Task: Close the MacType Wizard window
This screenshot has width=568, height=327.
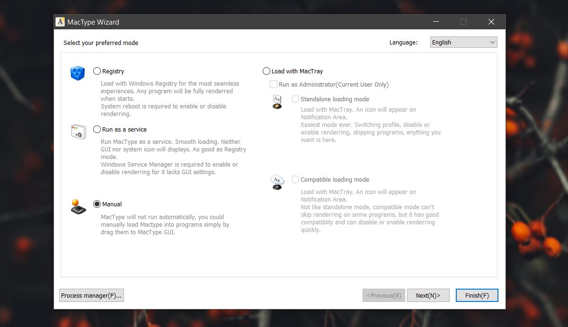Action: 491,22
